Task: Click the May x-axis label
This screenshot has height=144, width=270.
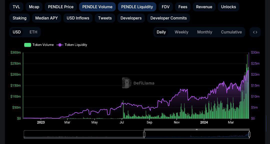Action: 94,122
